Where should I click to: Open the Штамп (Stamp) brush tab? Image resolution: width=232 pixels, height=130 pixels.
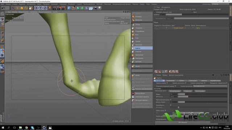182,81
